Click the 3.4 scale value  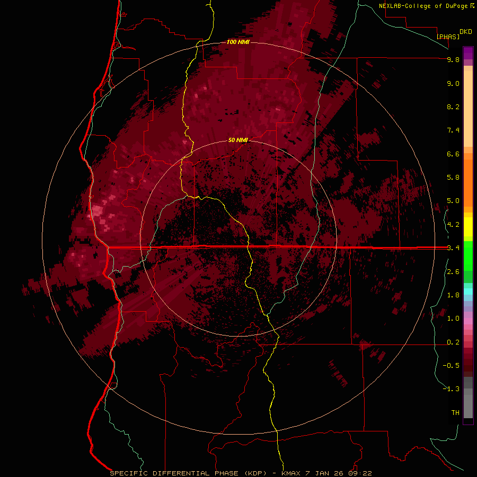[453, 248]
